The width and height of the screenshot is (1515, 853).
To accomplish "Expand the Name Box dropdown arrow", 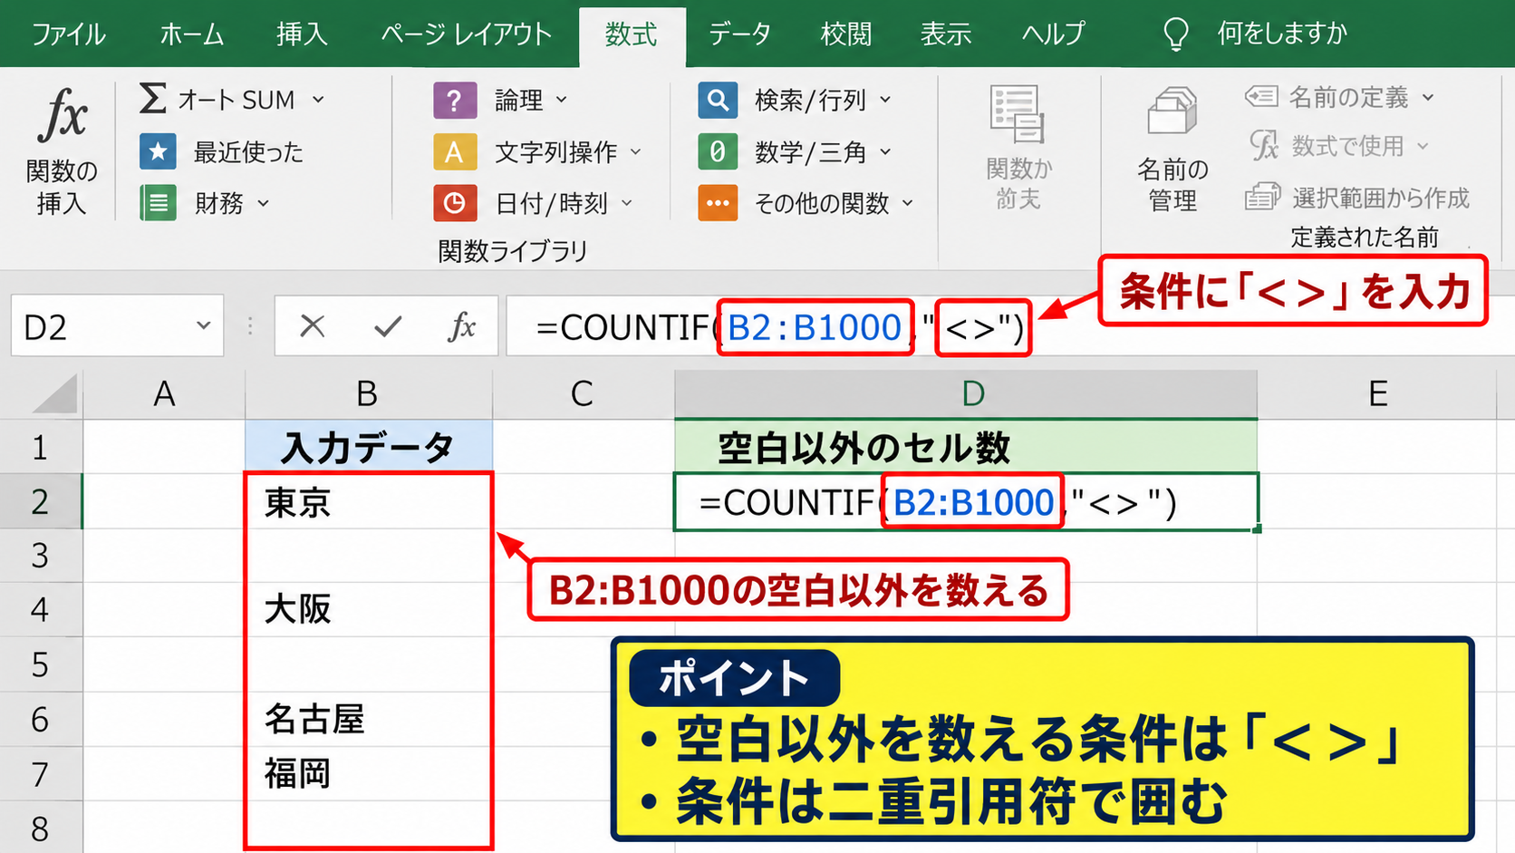I will 203,325.
